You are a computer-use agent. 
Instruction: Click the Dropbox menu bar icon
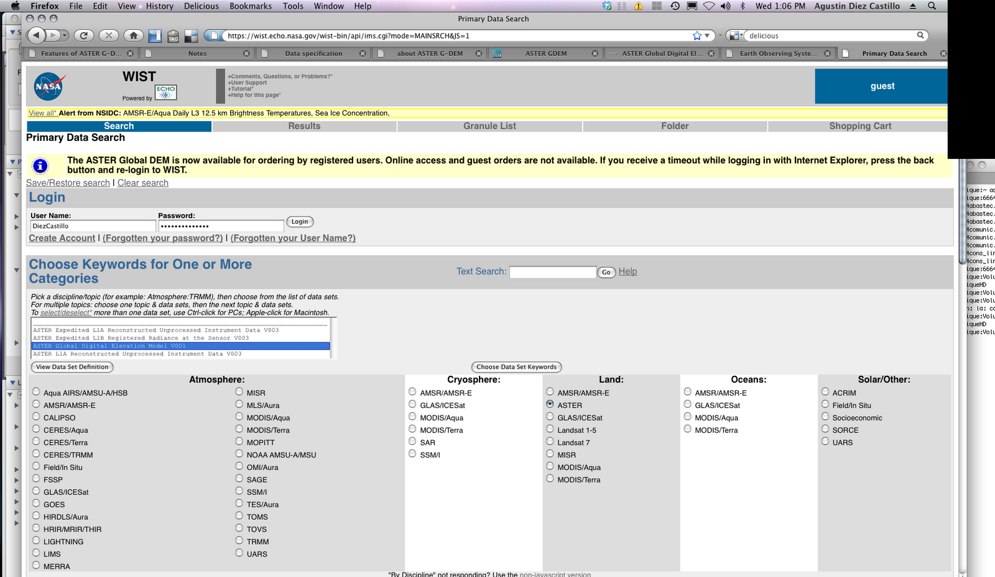pos(607,6)
